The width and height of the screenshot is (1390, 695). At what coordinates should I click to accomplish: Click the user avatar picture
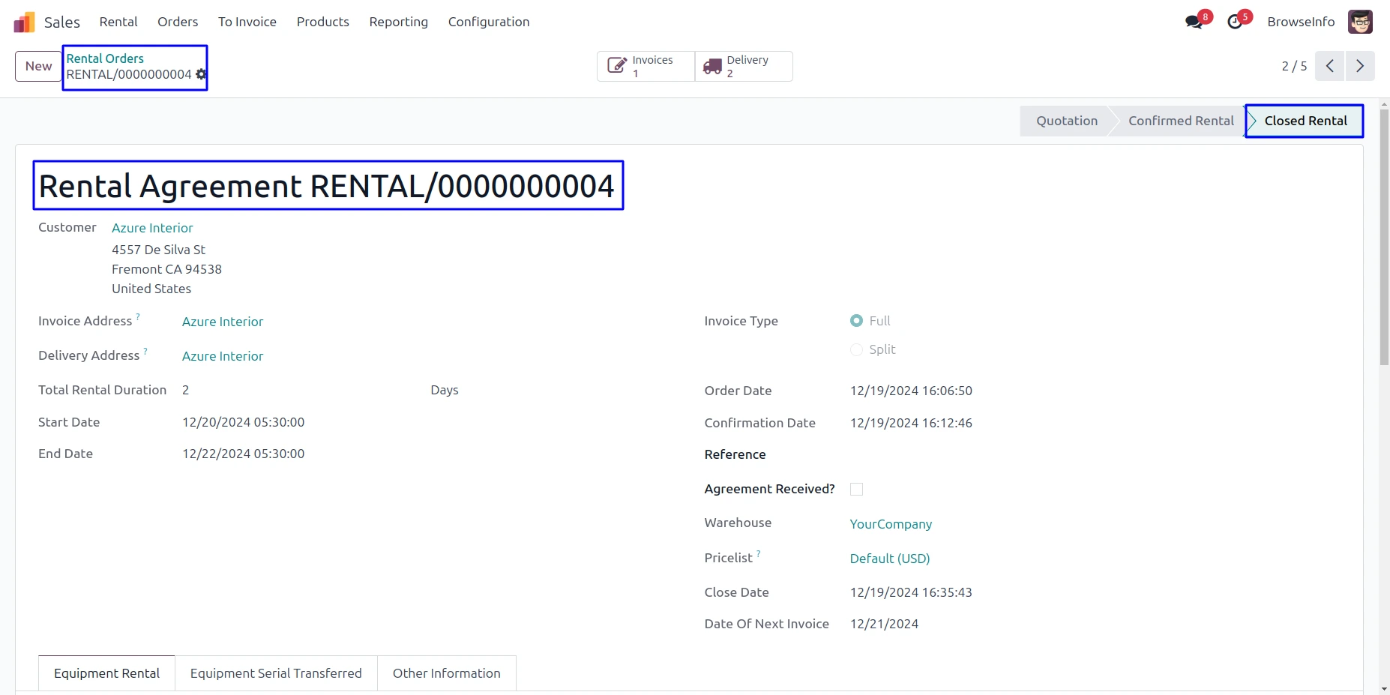point(1359,22)
